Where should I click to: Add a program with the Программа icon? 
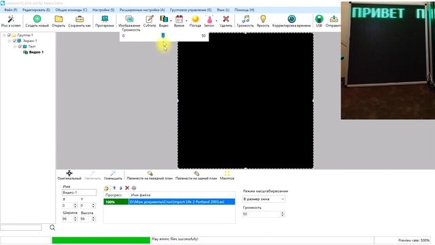click(x=105, y=19)
